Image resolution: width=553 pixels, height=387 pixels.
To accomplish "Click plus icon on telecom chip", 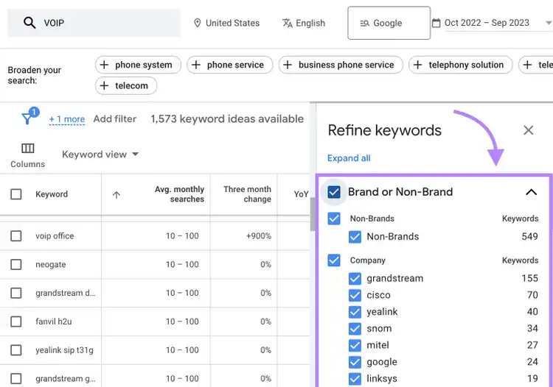I will 104,85.
